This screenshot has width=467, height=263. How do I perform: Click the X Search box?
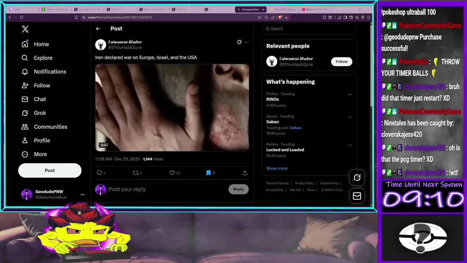point(309,28)
